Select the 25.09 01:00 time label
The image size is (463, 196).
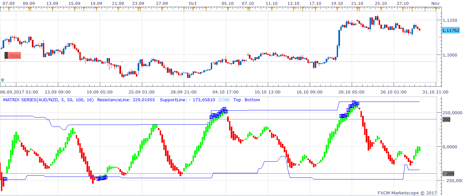(142, 92)
